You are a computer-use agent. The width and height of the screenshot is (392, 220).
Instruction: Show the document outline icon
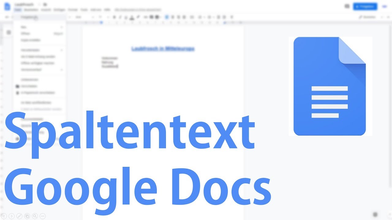[9, 32]
